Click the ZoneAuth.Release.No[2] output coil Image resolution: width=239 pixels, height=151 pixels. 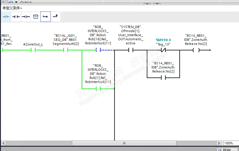[196, 50]
